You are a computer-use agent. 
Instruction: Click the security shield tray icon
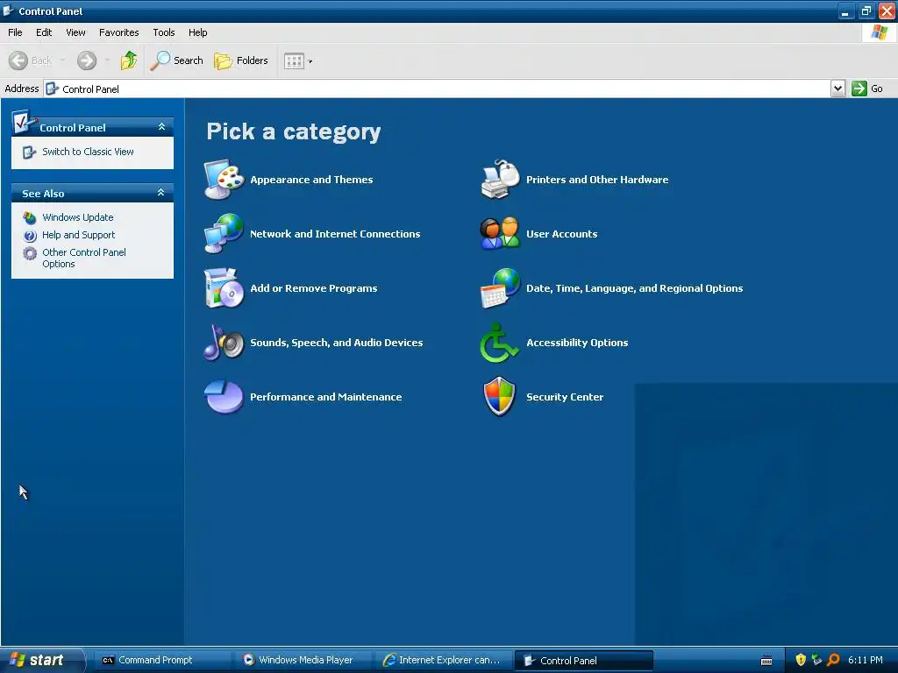[801, 660]
